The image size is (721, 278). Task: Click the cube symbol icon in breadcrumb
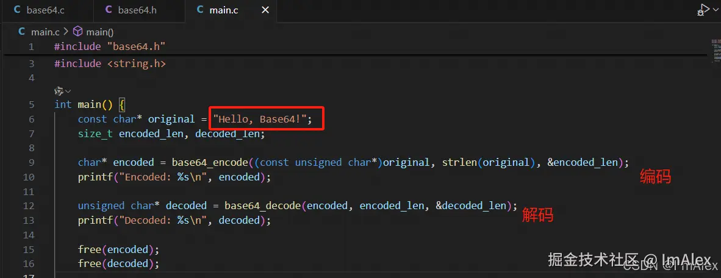(78, 31)
